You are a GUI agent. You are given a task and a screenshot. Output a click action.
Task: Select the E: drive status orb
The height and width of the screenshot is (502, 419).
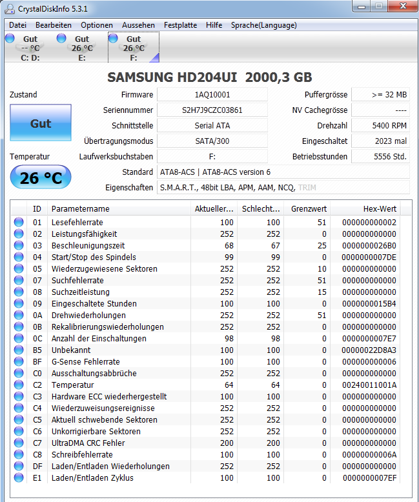coord(61,38)
